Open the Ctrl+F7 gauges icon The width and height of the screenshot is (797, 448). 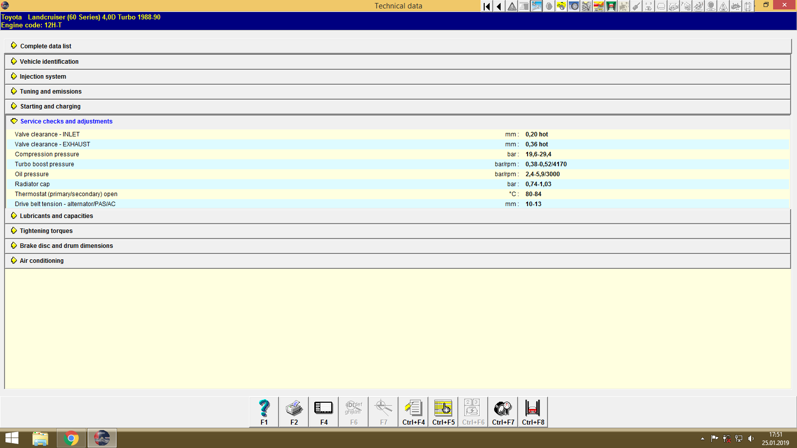503,411
